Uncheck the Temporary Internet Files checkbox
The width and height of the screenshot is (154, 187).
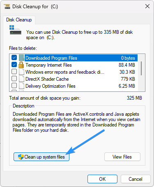point(14,65)
